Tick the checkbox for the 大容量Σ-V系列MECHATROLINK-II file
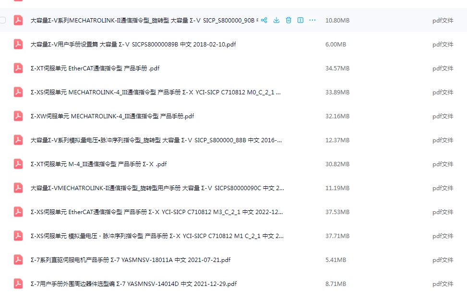 click(3, 20)
